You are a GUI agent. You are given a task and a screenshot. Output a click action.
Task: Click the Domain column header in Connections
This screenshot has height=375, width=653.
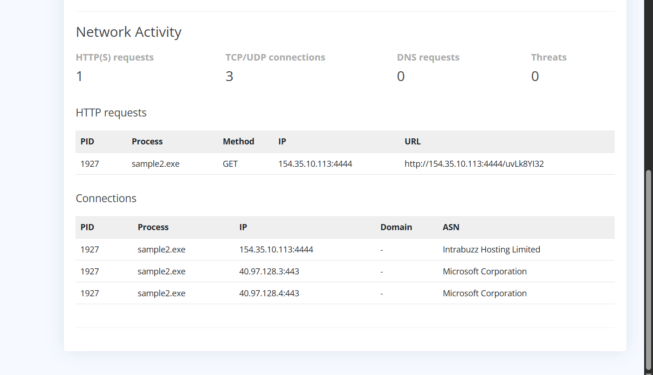coord(396,227)
